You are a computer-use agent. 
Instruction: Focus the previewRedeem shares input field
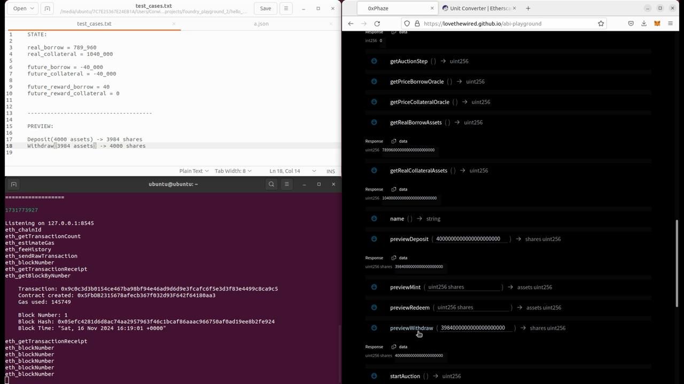point(473,307)
